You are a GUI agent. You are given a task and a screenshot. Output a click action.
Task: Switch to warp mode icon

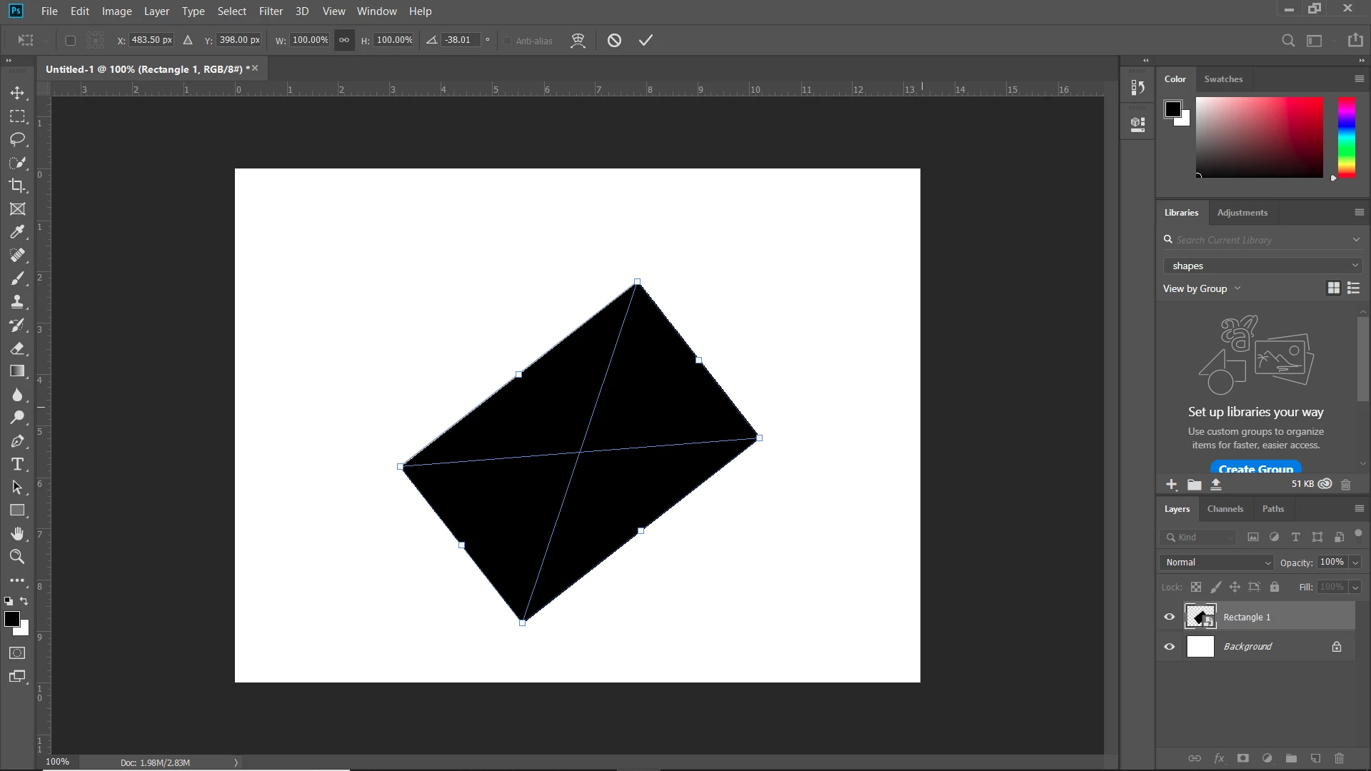click(x=578, y=41)
